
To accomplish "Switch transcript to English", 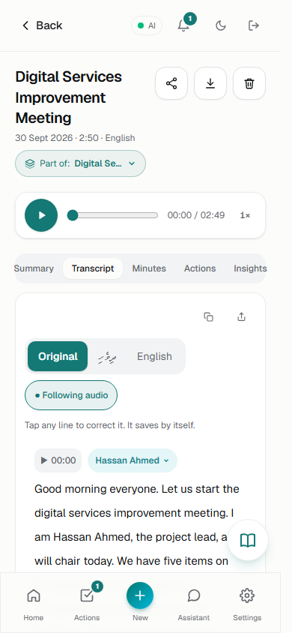I will [x=154, y=356].
